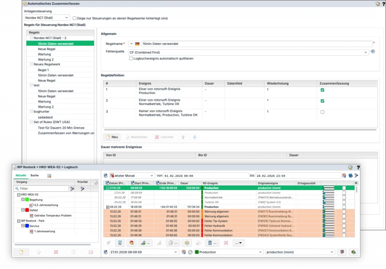Image resolution: width=386 pixels, height=269 pixels.
Task: Click the rightmost icon in Logbuch bottom bar
Action: 353,252
